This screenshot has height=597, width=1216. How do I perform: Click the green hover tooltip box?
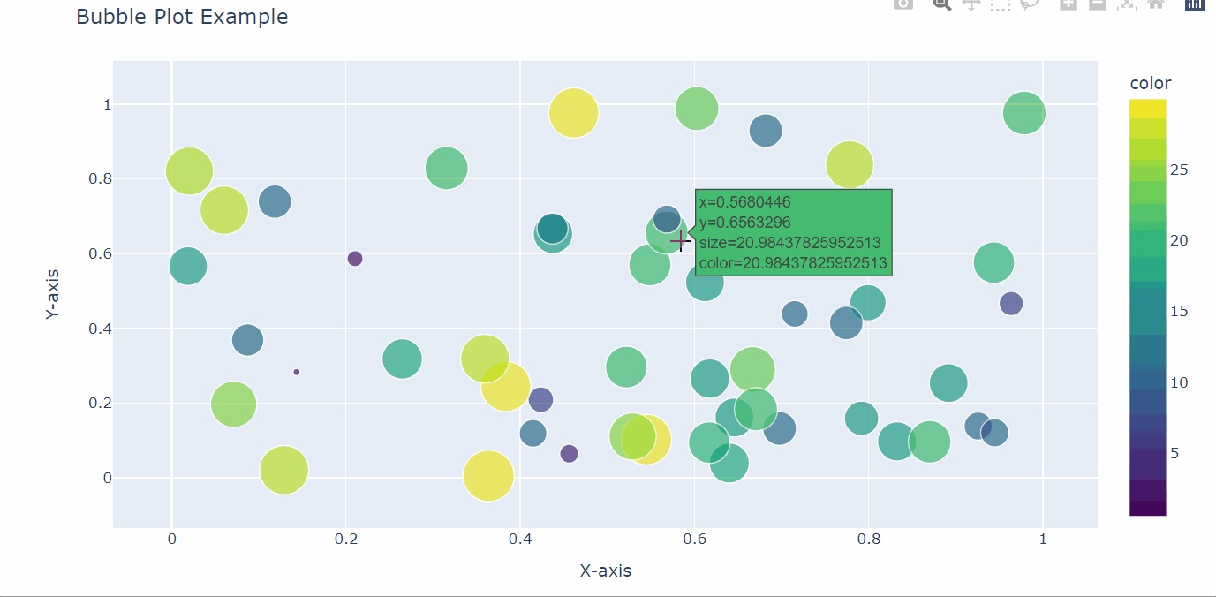pyautogui.click(x=793, y=232)
